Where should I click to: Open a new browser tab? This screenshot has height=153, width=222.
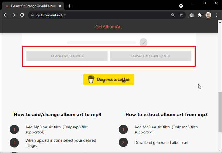70,6
